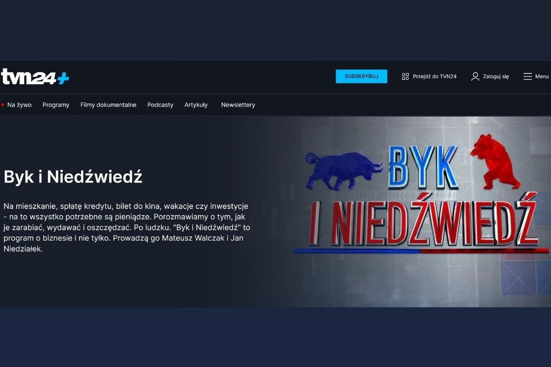Click the Zaloguj się login link
This screenshot has width=551, height=367.
tap(495, 77)
